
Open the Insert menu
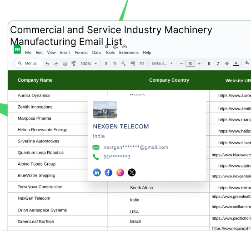tap(65, 53)
